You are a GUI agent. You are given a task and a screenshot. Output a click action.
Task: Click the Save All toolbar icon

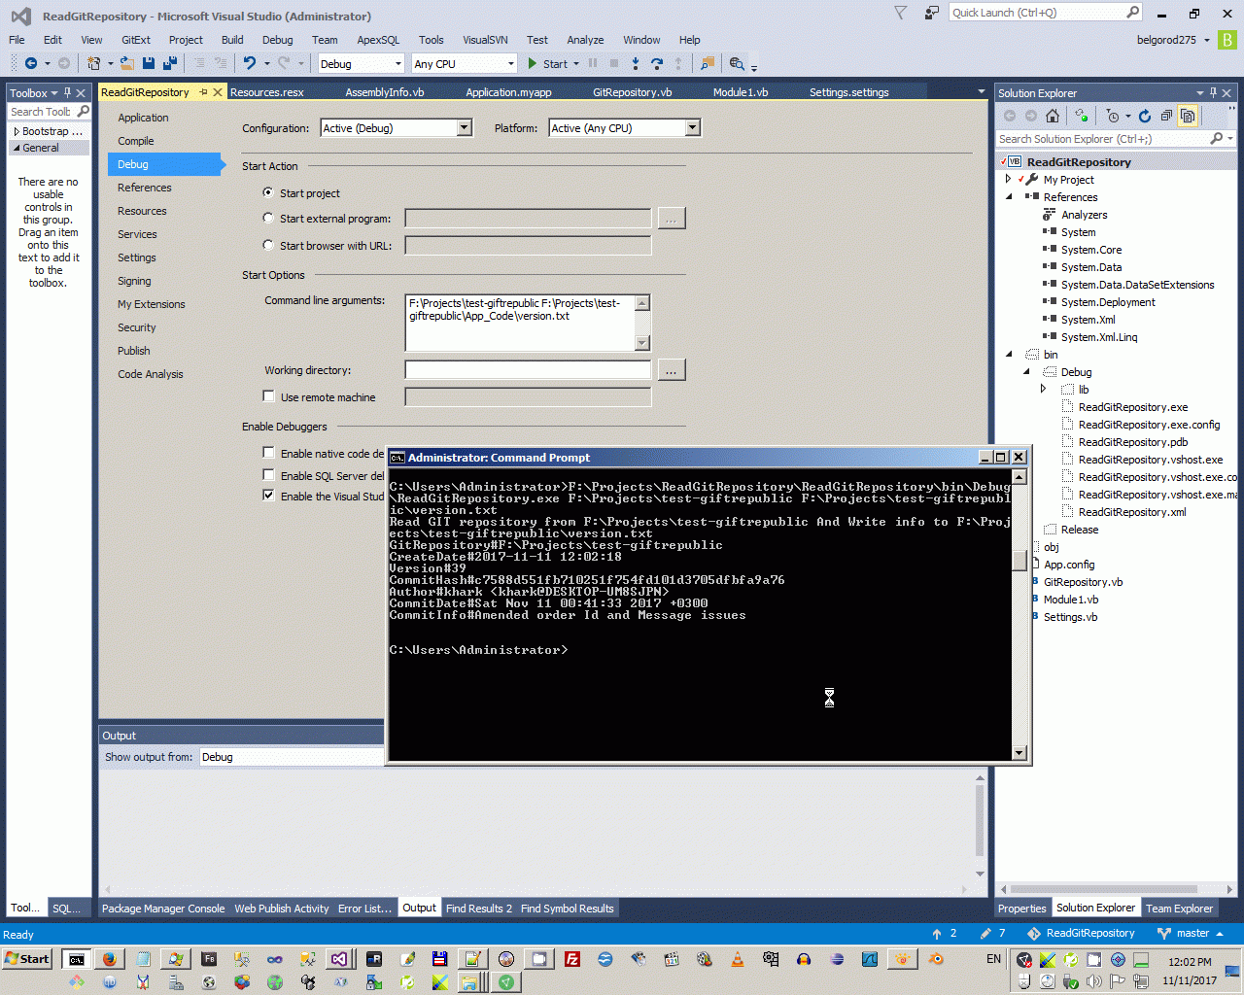pos(170,63)
